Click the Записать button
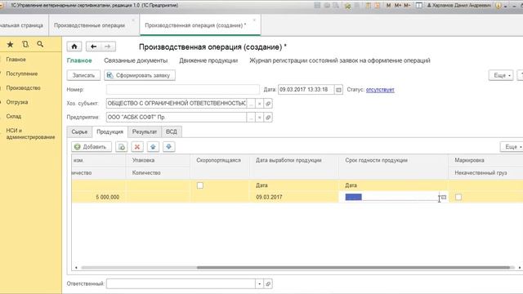This screenshot has height=294, width=523. coord(83,75)
